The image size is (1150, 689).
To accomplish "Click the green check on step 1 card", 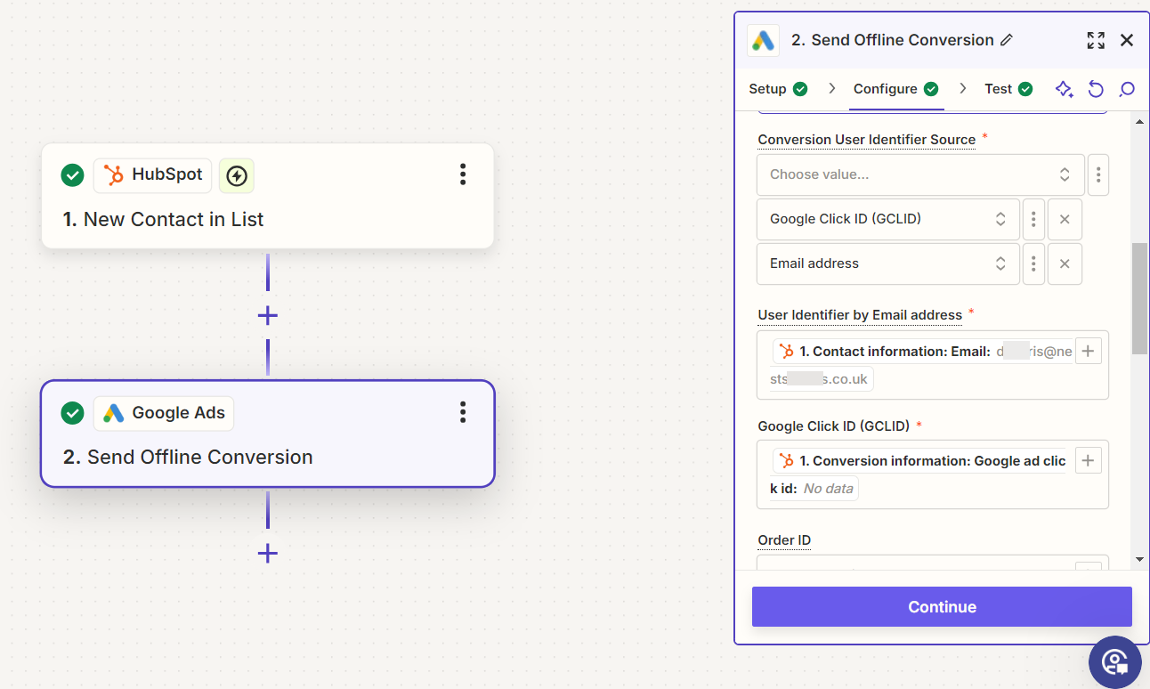I will coord(72,174).
